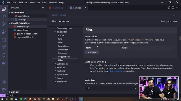Expand the Features settings category
The image size is (181, 101).
coord(55,71)
